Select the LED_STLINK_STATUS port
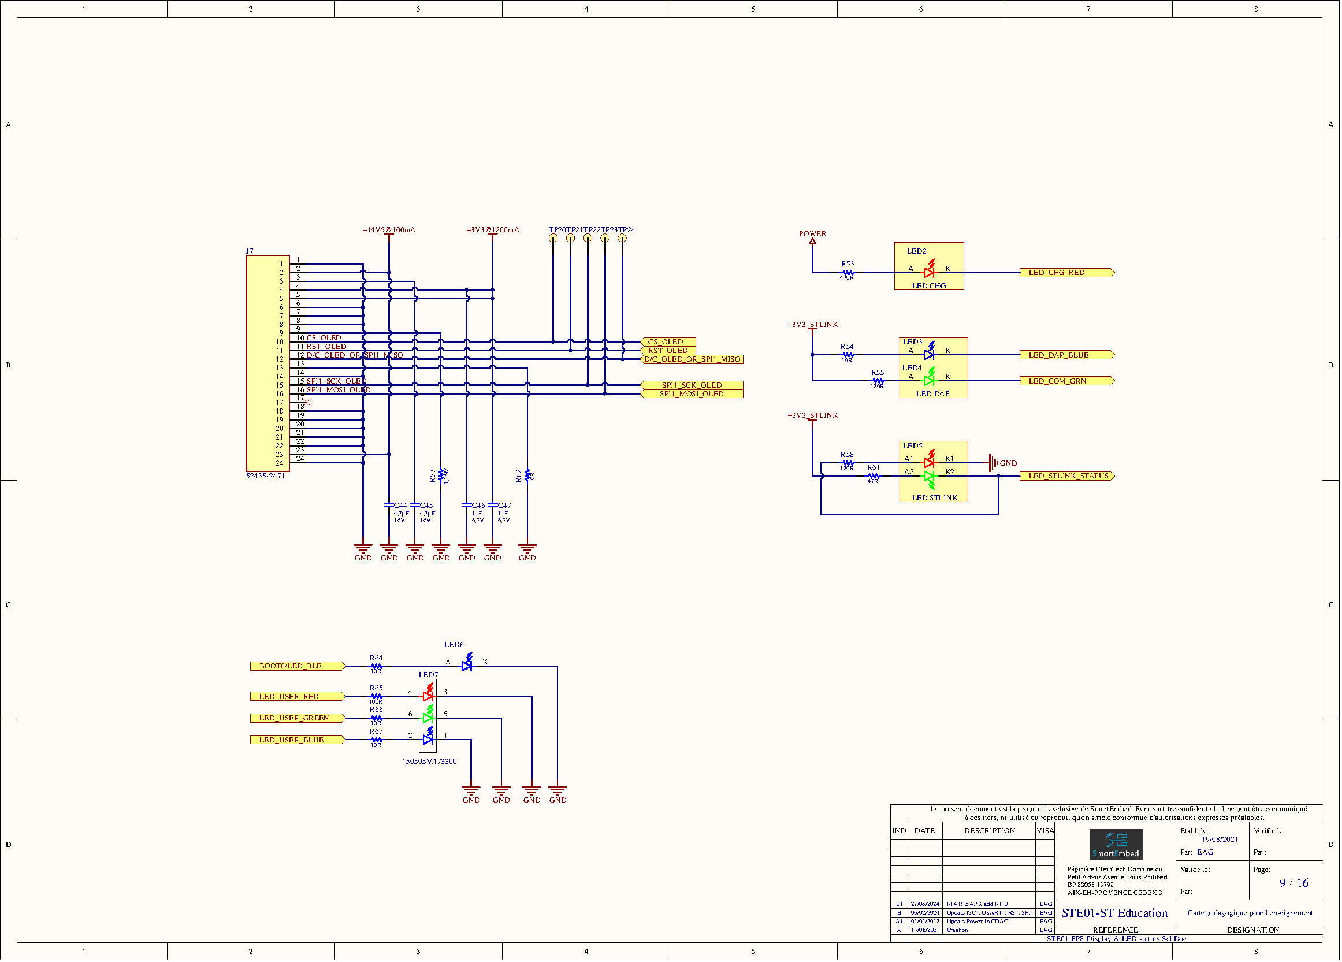 tap(1067, 476)
